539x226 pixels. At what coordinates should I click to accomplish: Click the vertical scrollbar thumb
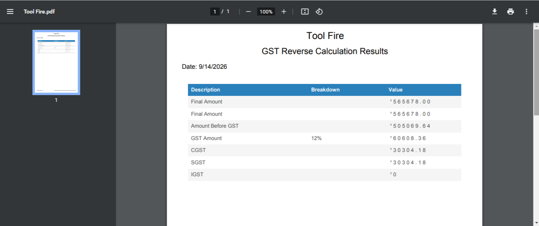click(x=536, y=72)
